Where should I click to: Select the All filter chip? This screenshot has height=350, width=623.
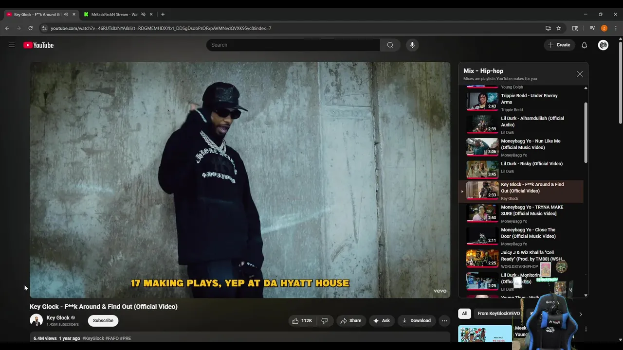click(x=464, y=314)
